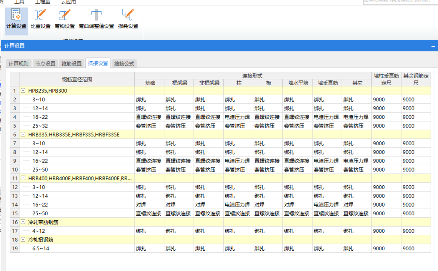This screenshot has width=438, height=271.
Task: Collapse the HRB335,HRB335E group
Action: (x=23, y=134)
